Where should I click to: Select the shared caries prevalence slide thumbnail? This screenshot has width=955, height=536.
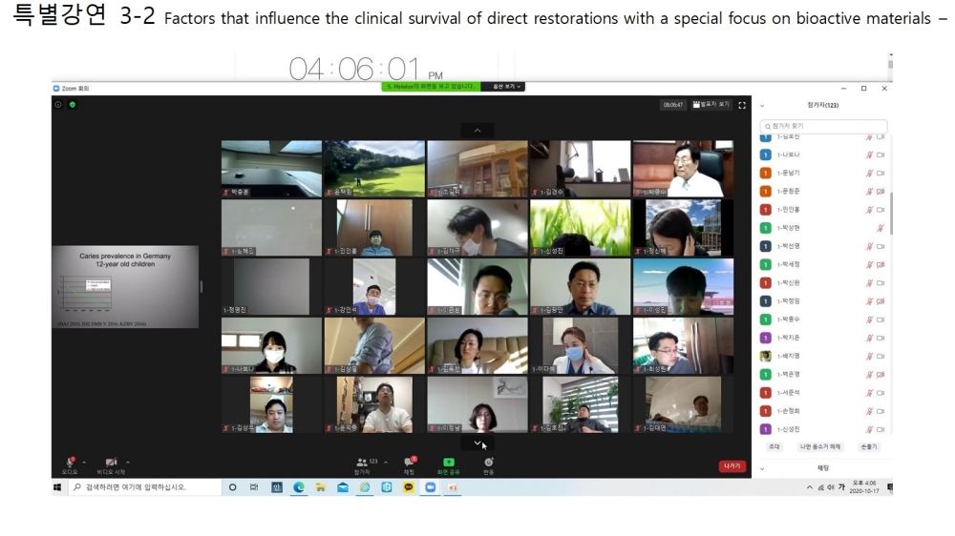tap(125, 287)
